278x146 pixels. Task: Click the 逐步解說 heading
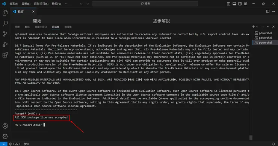pos(162,21)
